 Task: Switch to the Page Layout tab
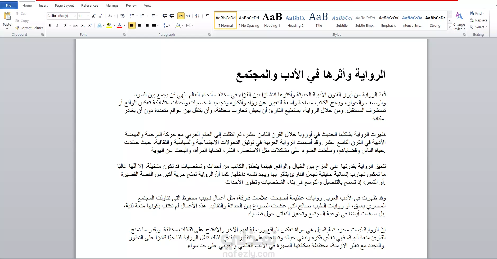pos(64,5)
